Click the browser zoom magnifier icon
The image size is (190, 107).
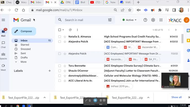point(115,10)
